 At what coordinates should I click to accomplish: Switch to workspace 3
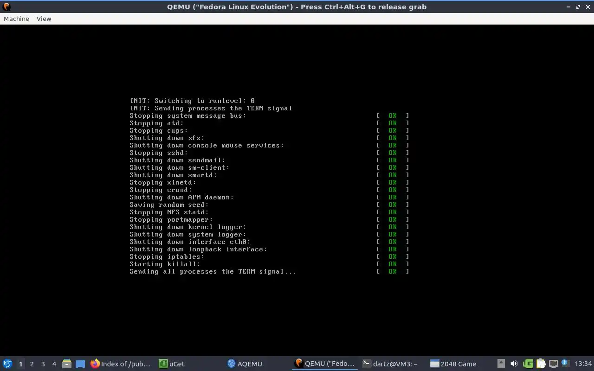click(x=43, y=364)
